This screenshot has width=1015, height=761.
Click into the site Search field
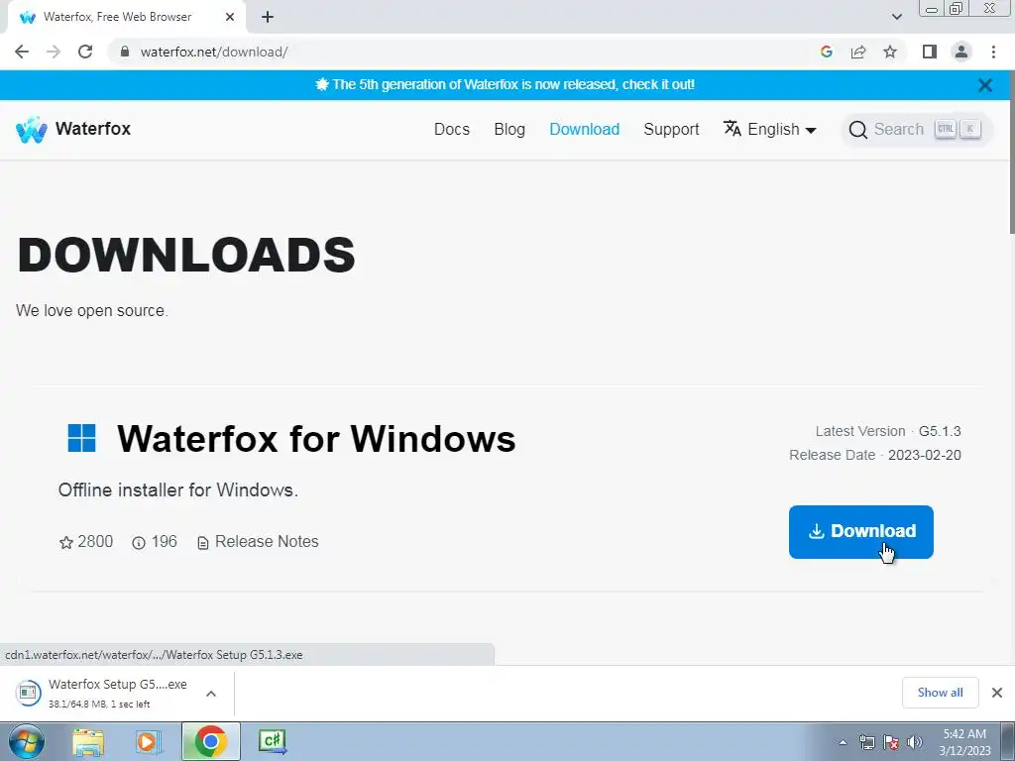pos(916,130)
